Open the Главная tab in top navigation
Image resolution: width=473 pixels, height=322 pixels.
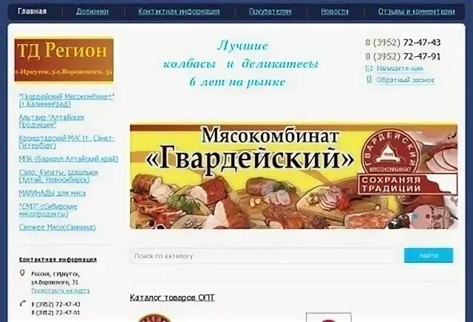[x=33, y=12]
